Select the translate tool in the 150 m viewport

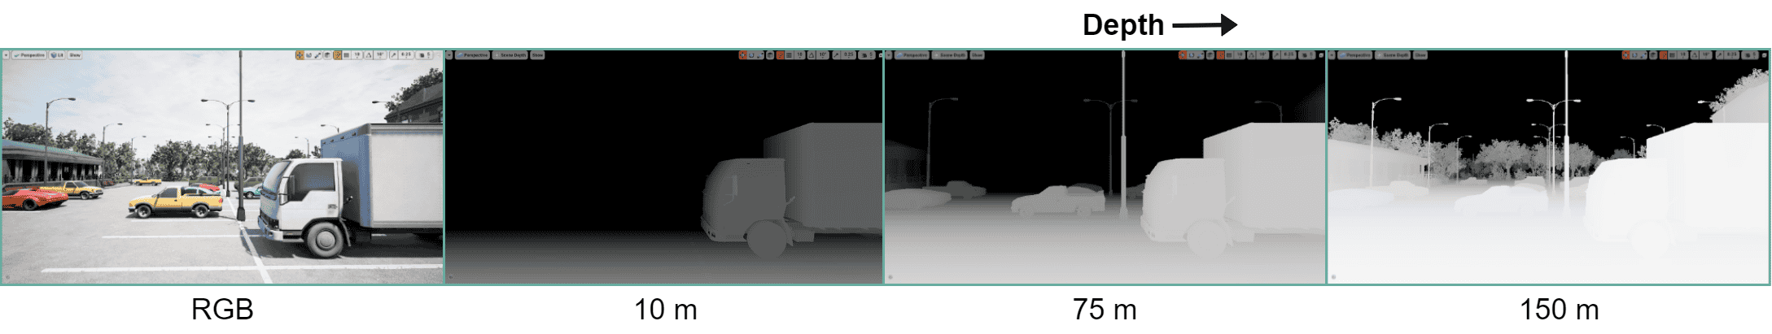point(1625,55)
